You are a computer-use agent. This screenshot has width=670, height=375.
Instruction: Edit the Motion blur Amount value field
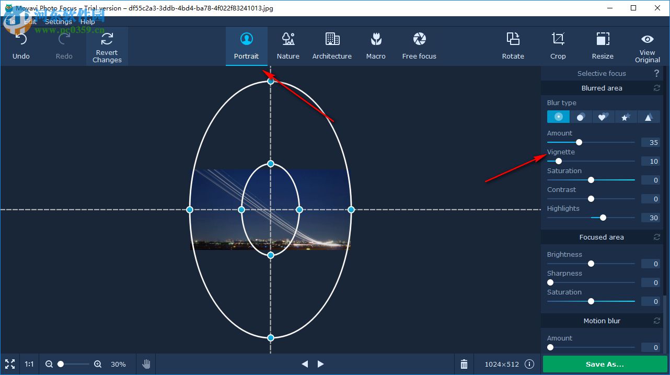point(651,348)
